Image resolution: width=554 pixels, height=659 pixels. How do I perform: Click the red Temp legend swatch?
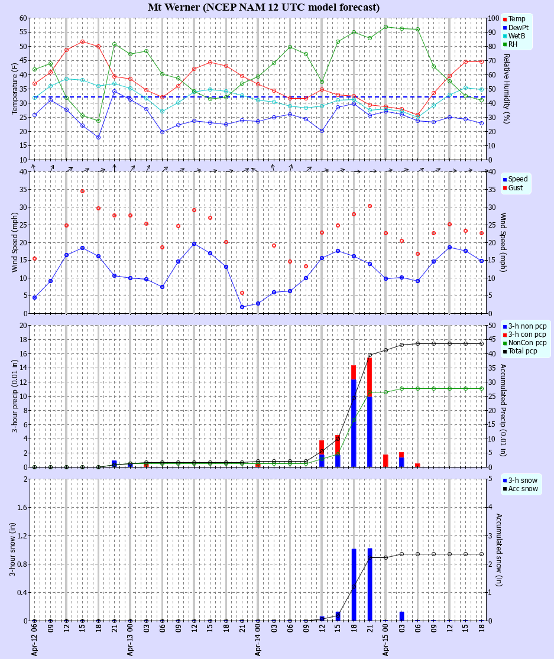tap(504, 20)
